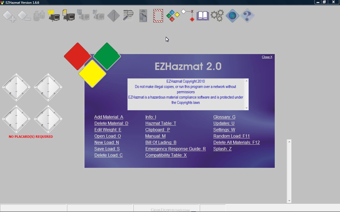This screenshot has width=340, height=212.
Task: Click the question-mark help toolbar icon
Action: point(247,16)
